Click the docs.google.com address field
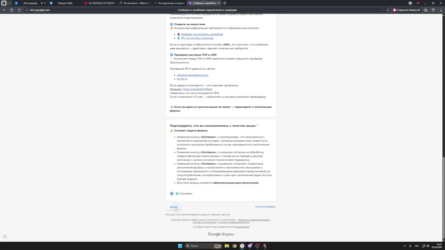Image resolution: width=445 pixels, height=250 pixels. [40, 10]
